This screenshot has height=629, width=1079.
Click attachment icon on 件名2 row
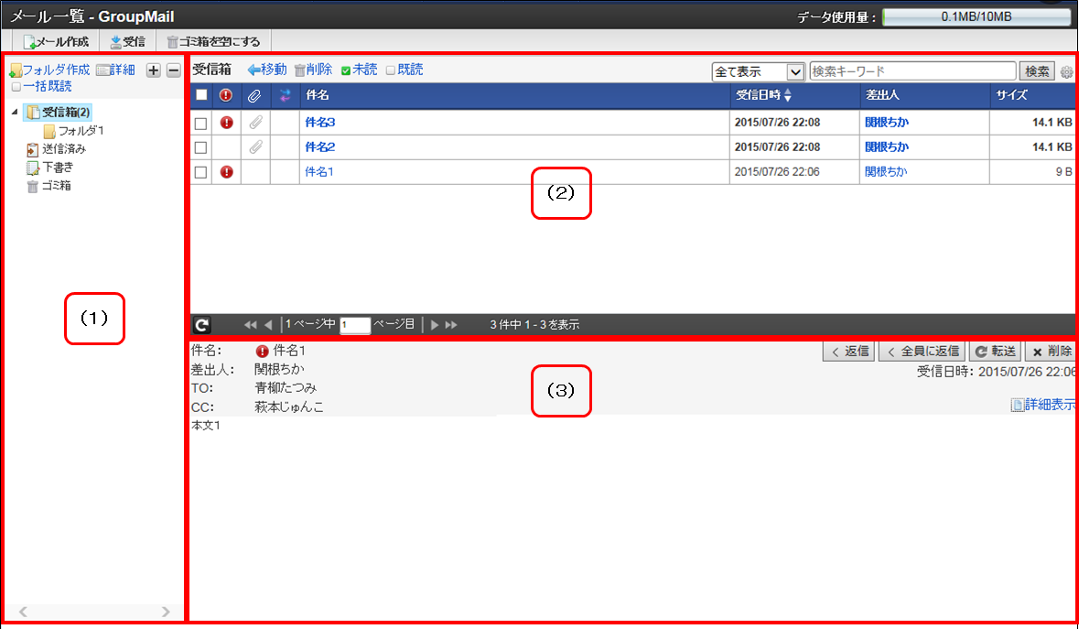coord(255,147)
